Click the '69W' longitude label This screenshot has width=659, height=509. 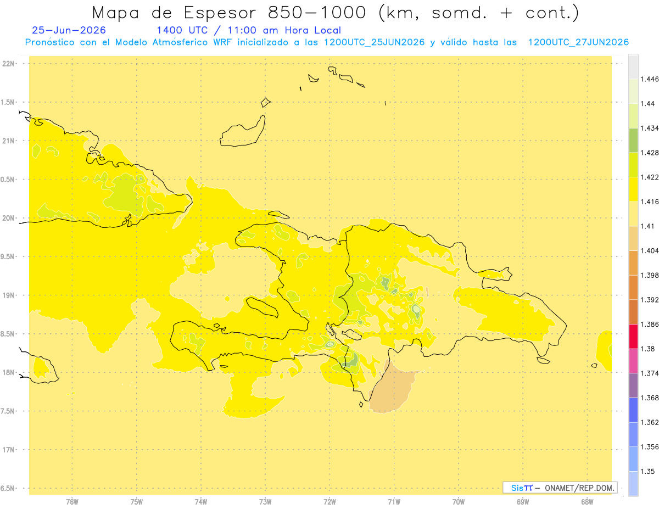[x=523, y=501]
